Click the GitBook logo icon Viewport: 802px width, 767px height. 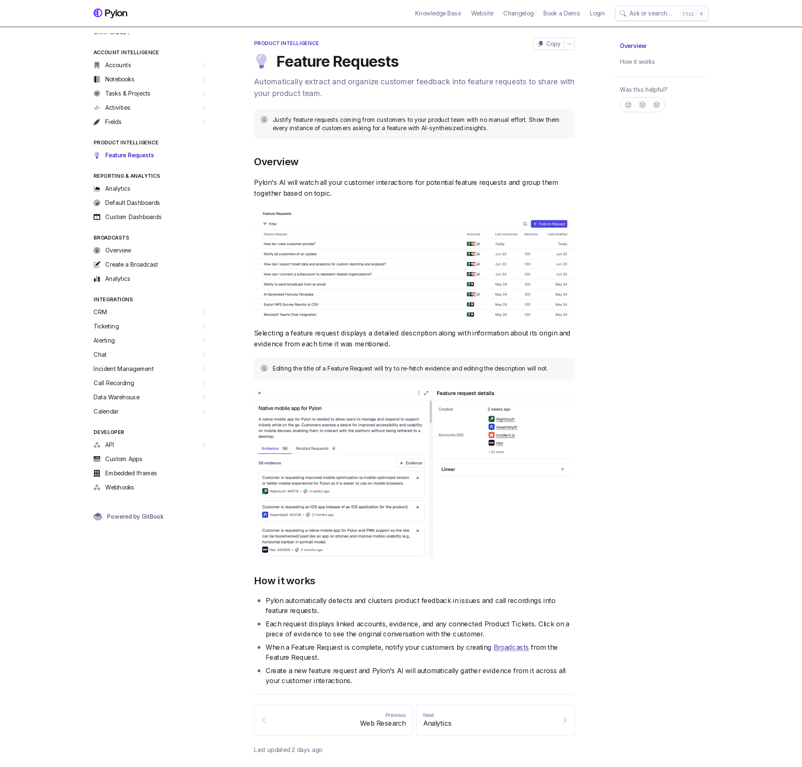click(98, 517)
